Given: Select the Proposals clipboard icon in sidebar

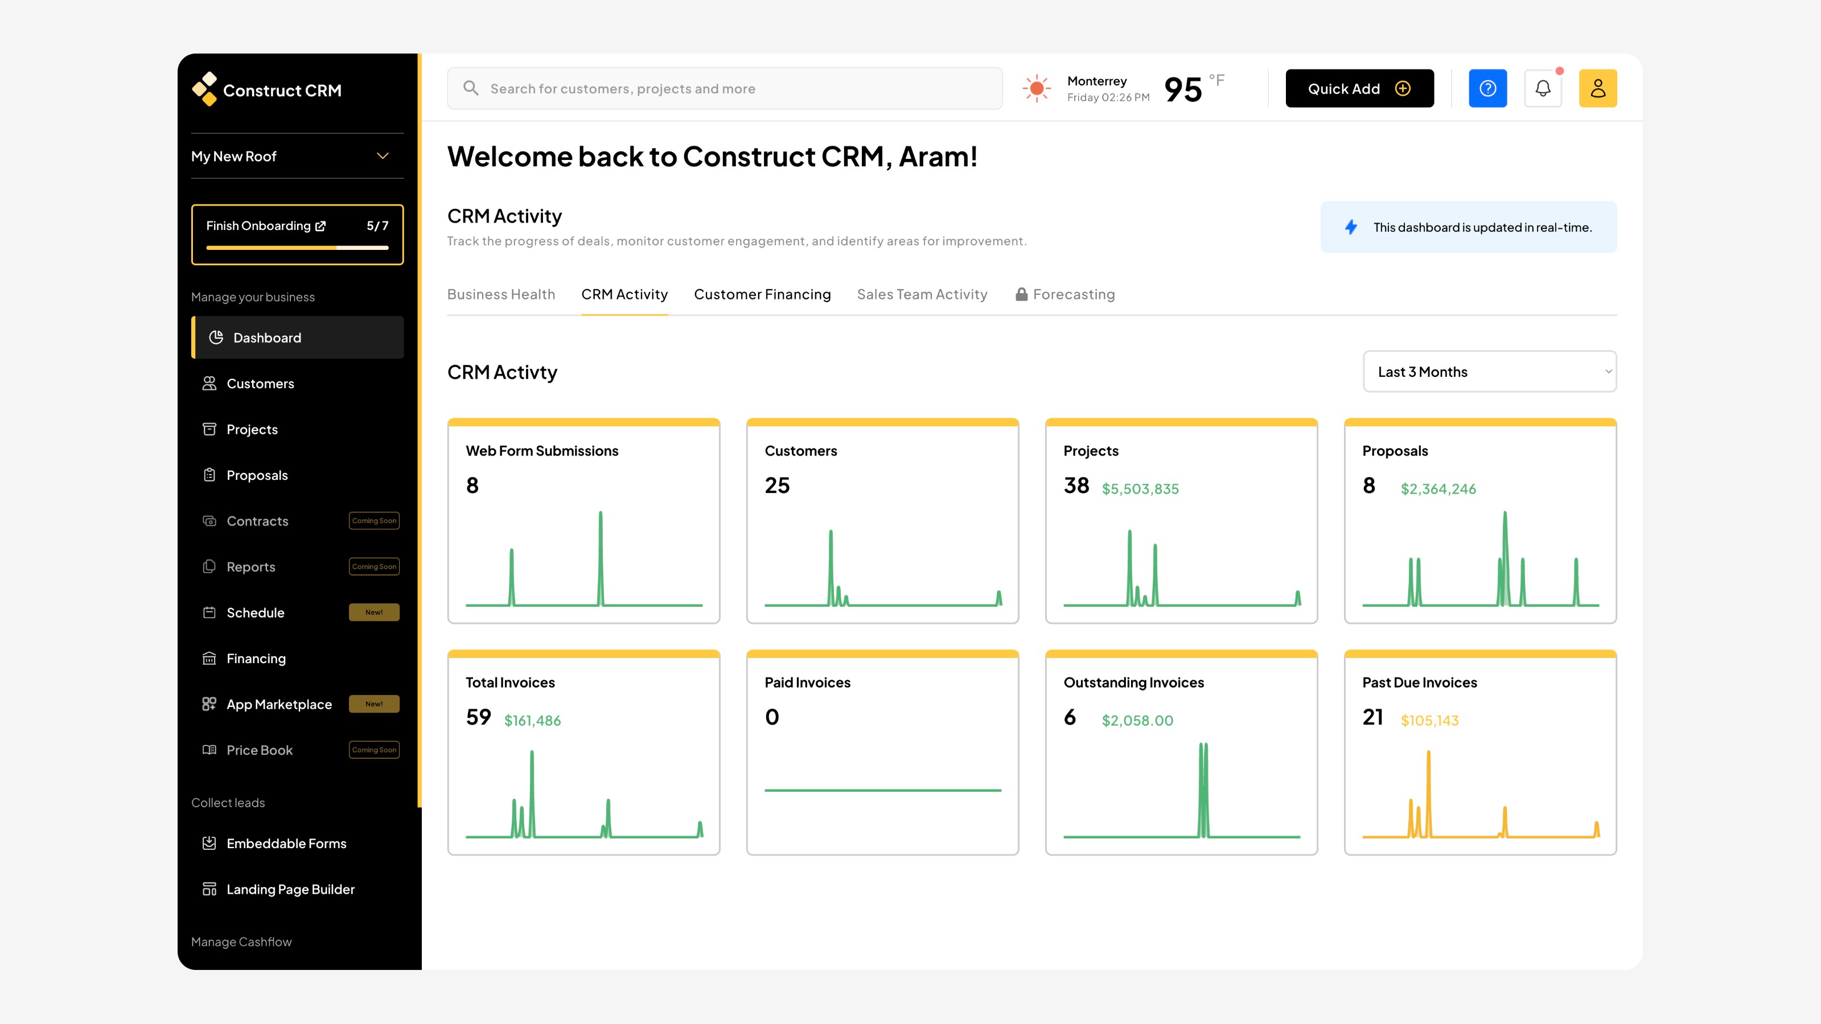Looking at the screenshot, I should (x=209, y=475).
